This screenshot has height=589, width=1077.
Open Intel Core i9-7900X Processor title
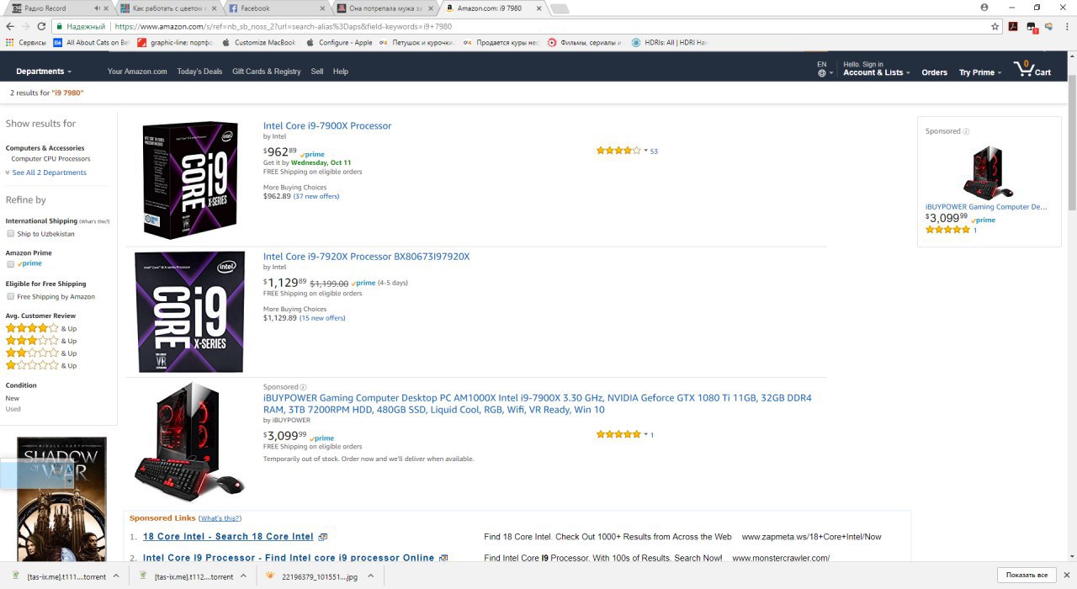[327, 126]
